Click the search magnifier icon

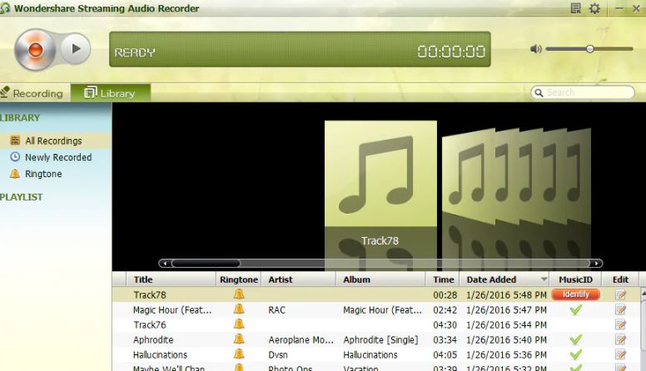point(539,92)
